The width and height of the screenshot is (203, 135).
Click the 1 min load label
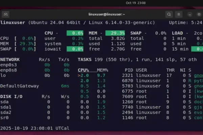[179, 38]
